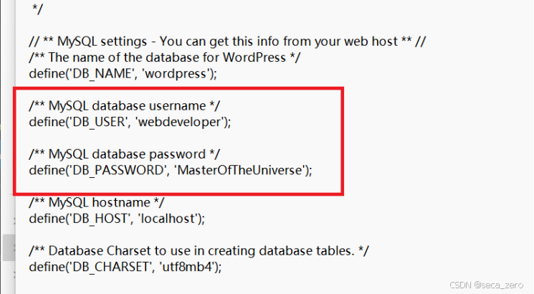Click the define DB_PASSWORD 'MasterOfTheUniverse' line
The width and height of the screenshot is (534, 294).
point(171,171)
